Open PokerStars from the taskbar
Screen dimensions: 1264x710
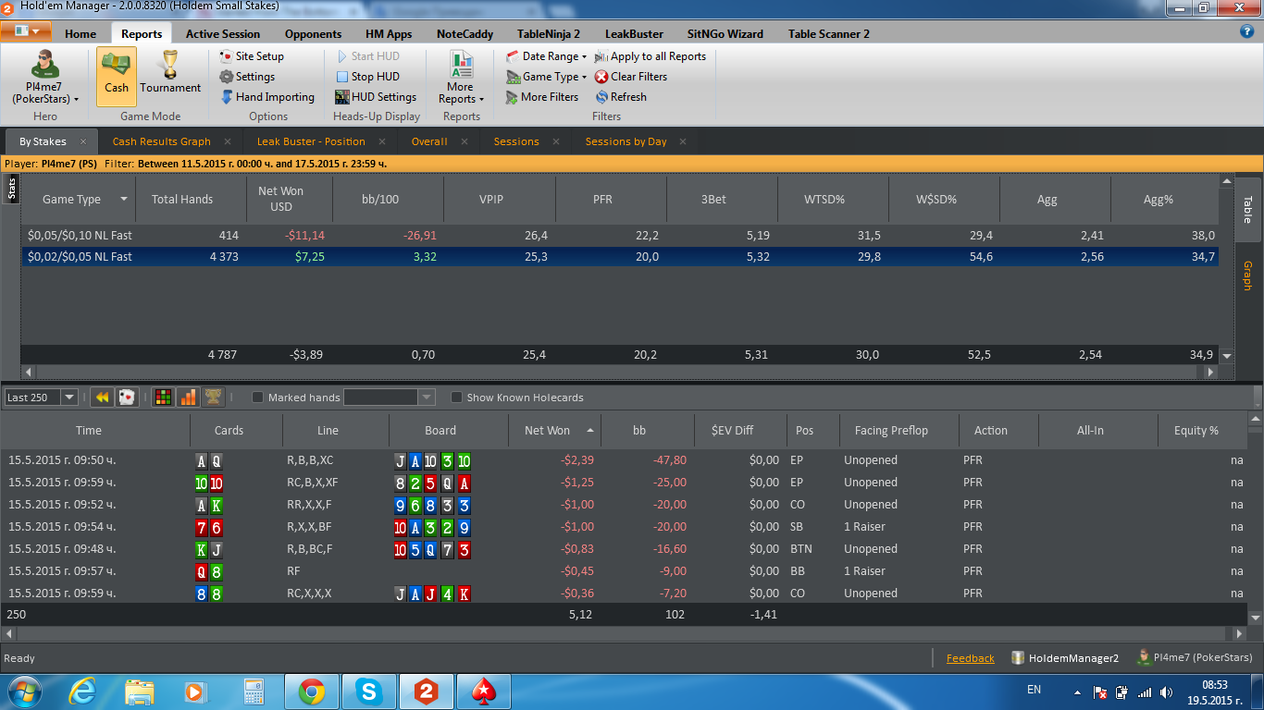pyautogui.click(x=484, y=692)
